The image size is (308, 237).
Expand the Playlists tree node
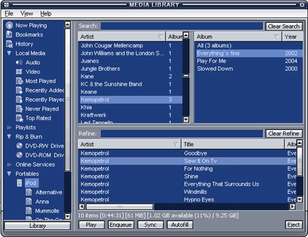coord(9,128)
